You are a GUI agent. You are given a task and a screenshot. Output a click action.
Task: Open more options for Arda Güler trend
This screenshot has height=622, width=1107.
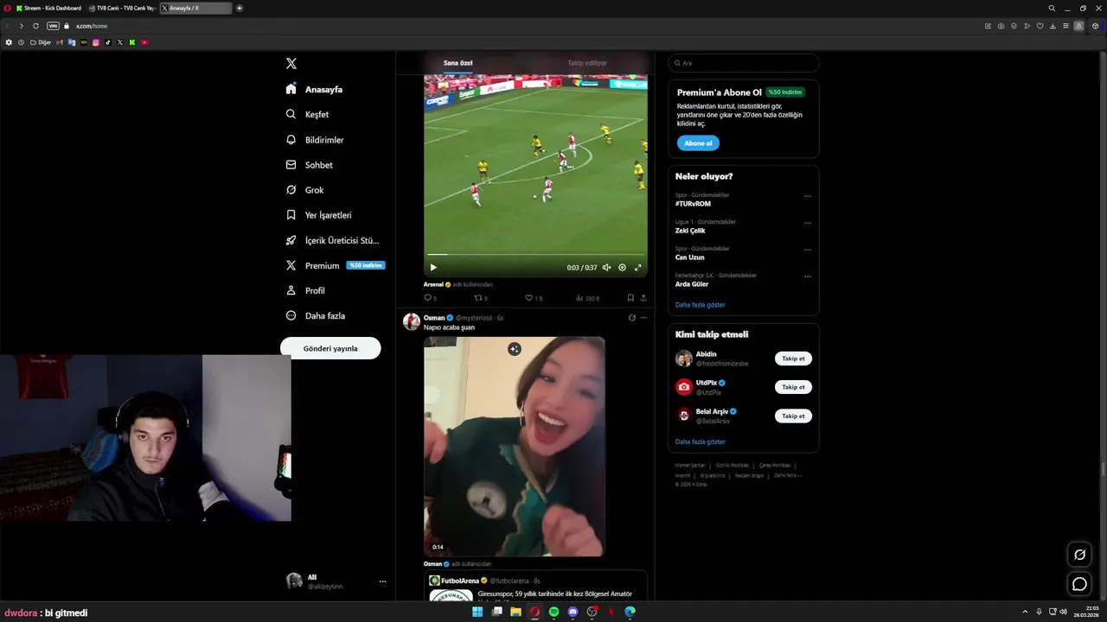tap(808, 276)
